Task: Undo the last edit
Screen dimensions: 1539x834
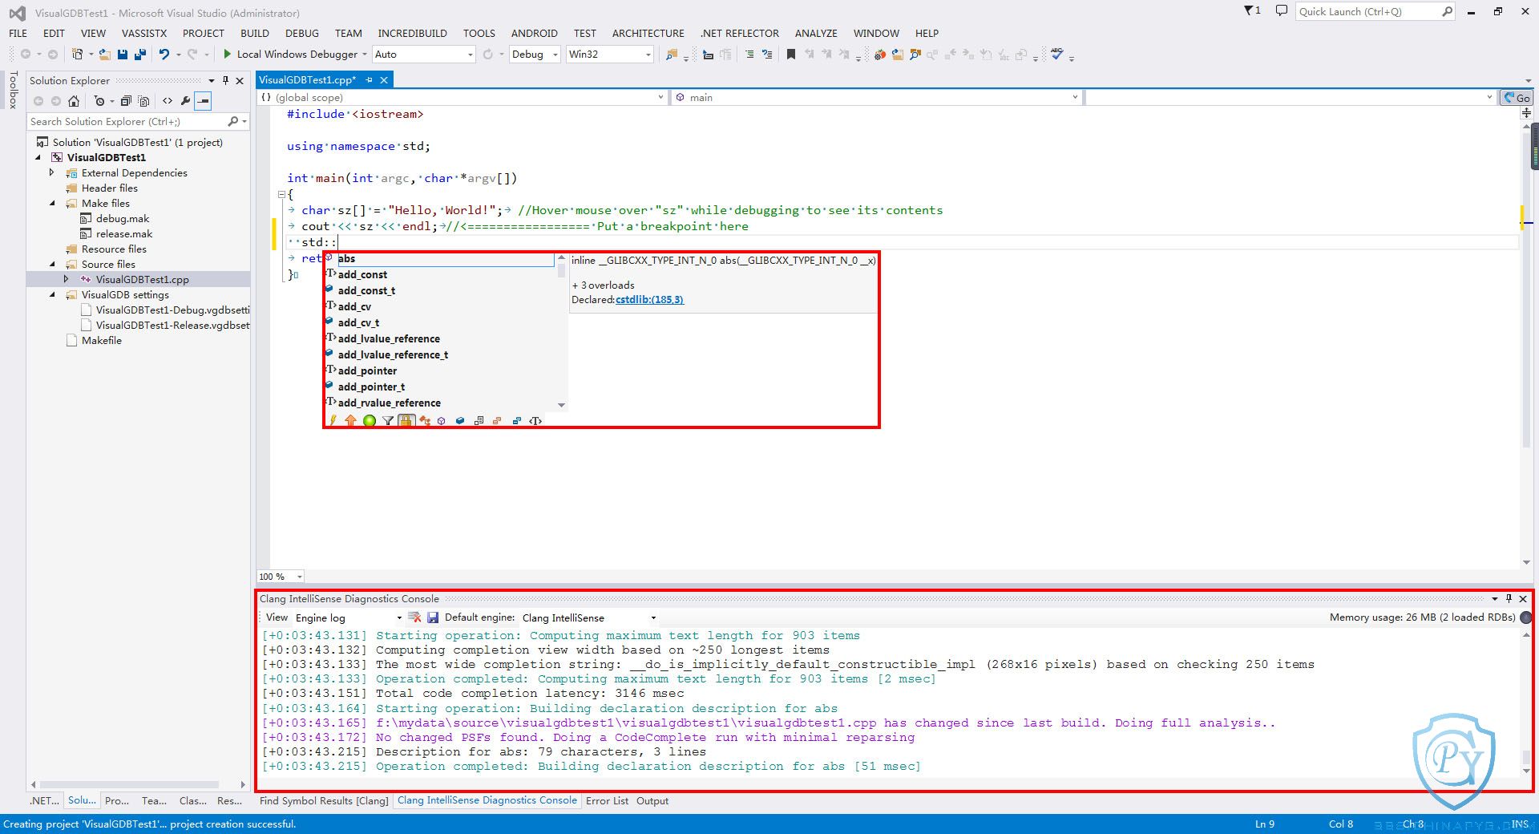Action: [164, 54]
